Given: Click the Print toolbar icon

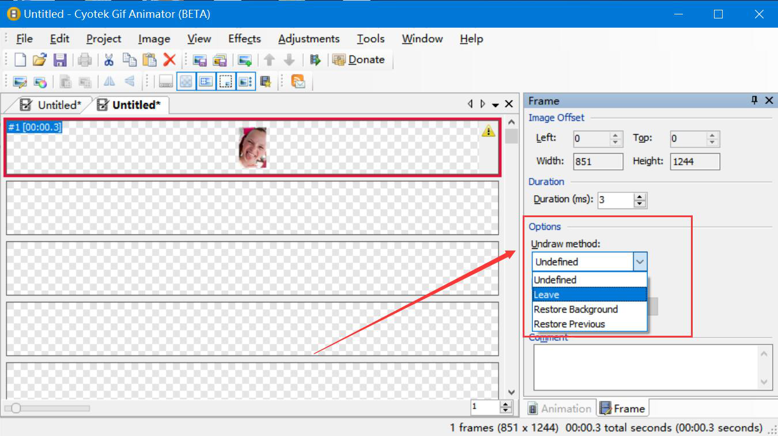Looking at the screenshot, I should (x=85, y=60).
